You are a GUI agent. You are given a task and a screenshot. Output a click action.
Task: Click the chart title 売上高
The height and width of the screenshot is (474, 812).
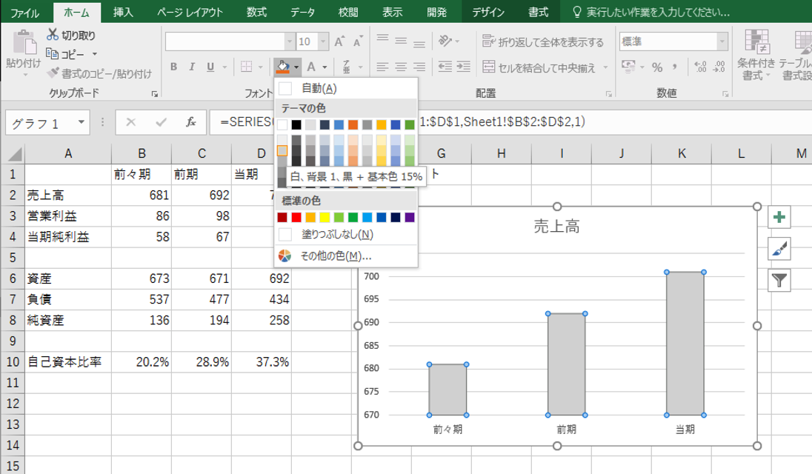(556, 226)
